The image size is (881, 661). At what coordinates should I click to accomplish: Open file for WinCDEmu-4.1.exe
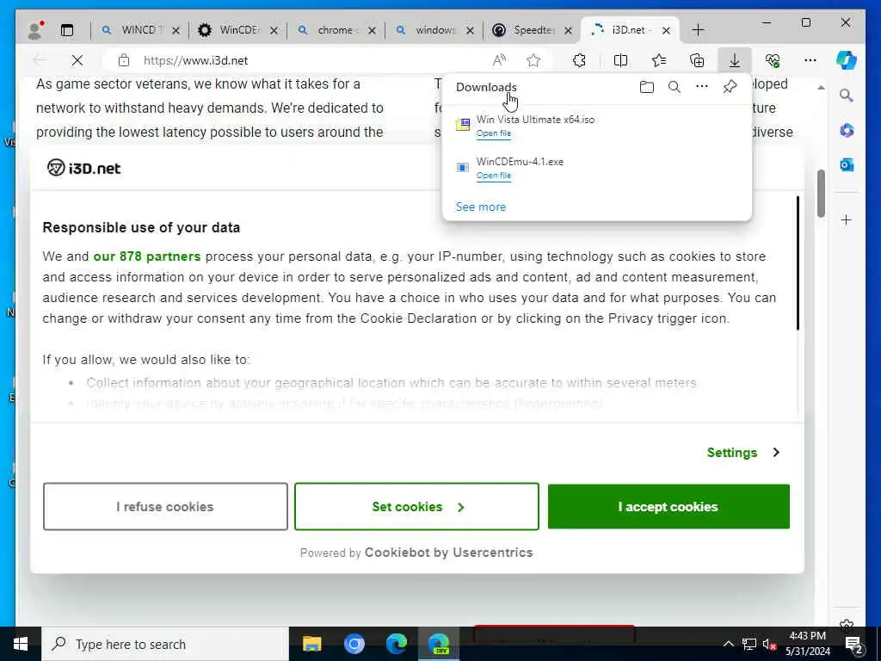tap(493, 176)
